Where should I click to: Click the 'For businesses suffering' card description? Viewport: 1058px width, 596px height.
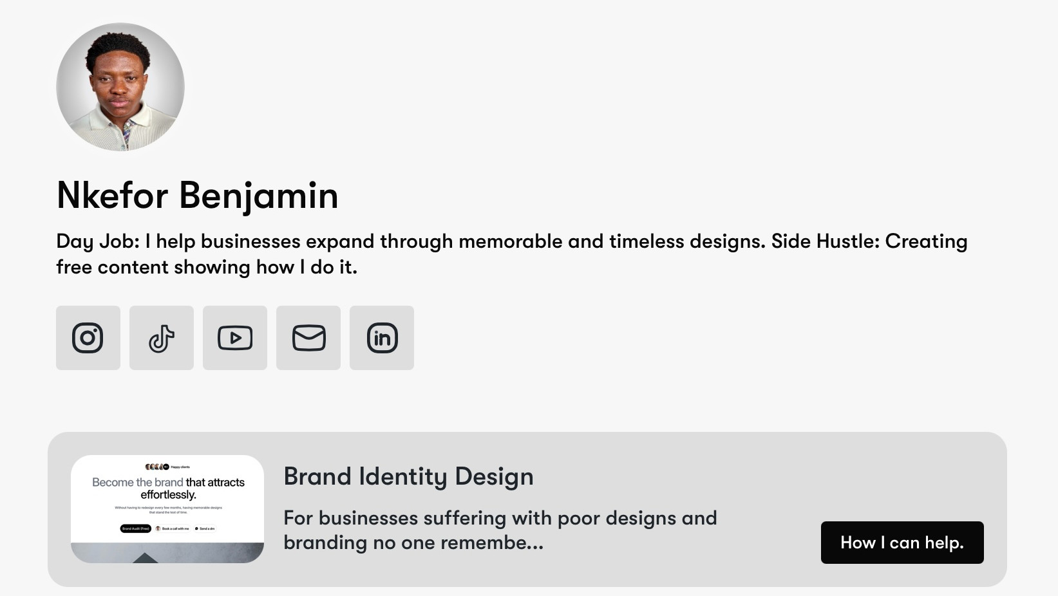pyautogui.click(x=500, y=530)
